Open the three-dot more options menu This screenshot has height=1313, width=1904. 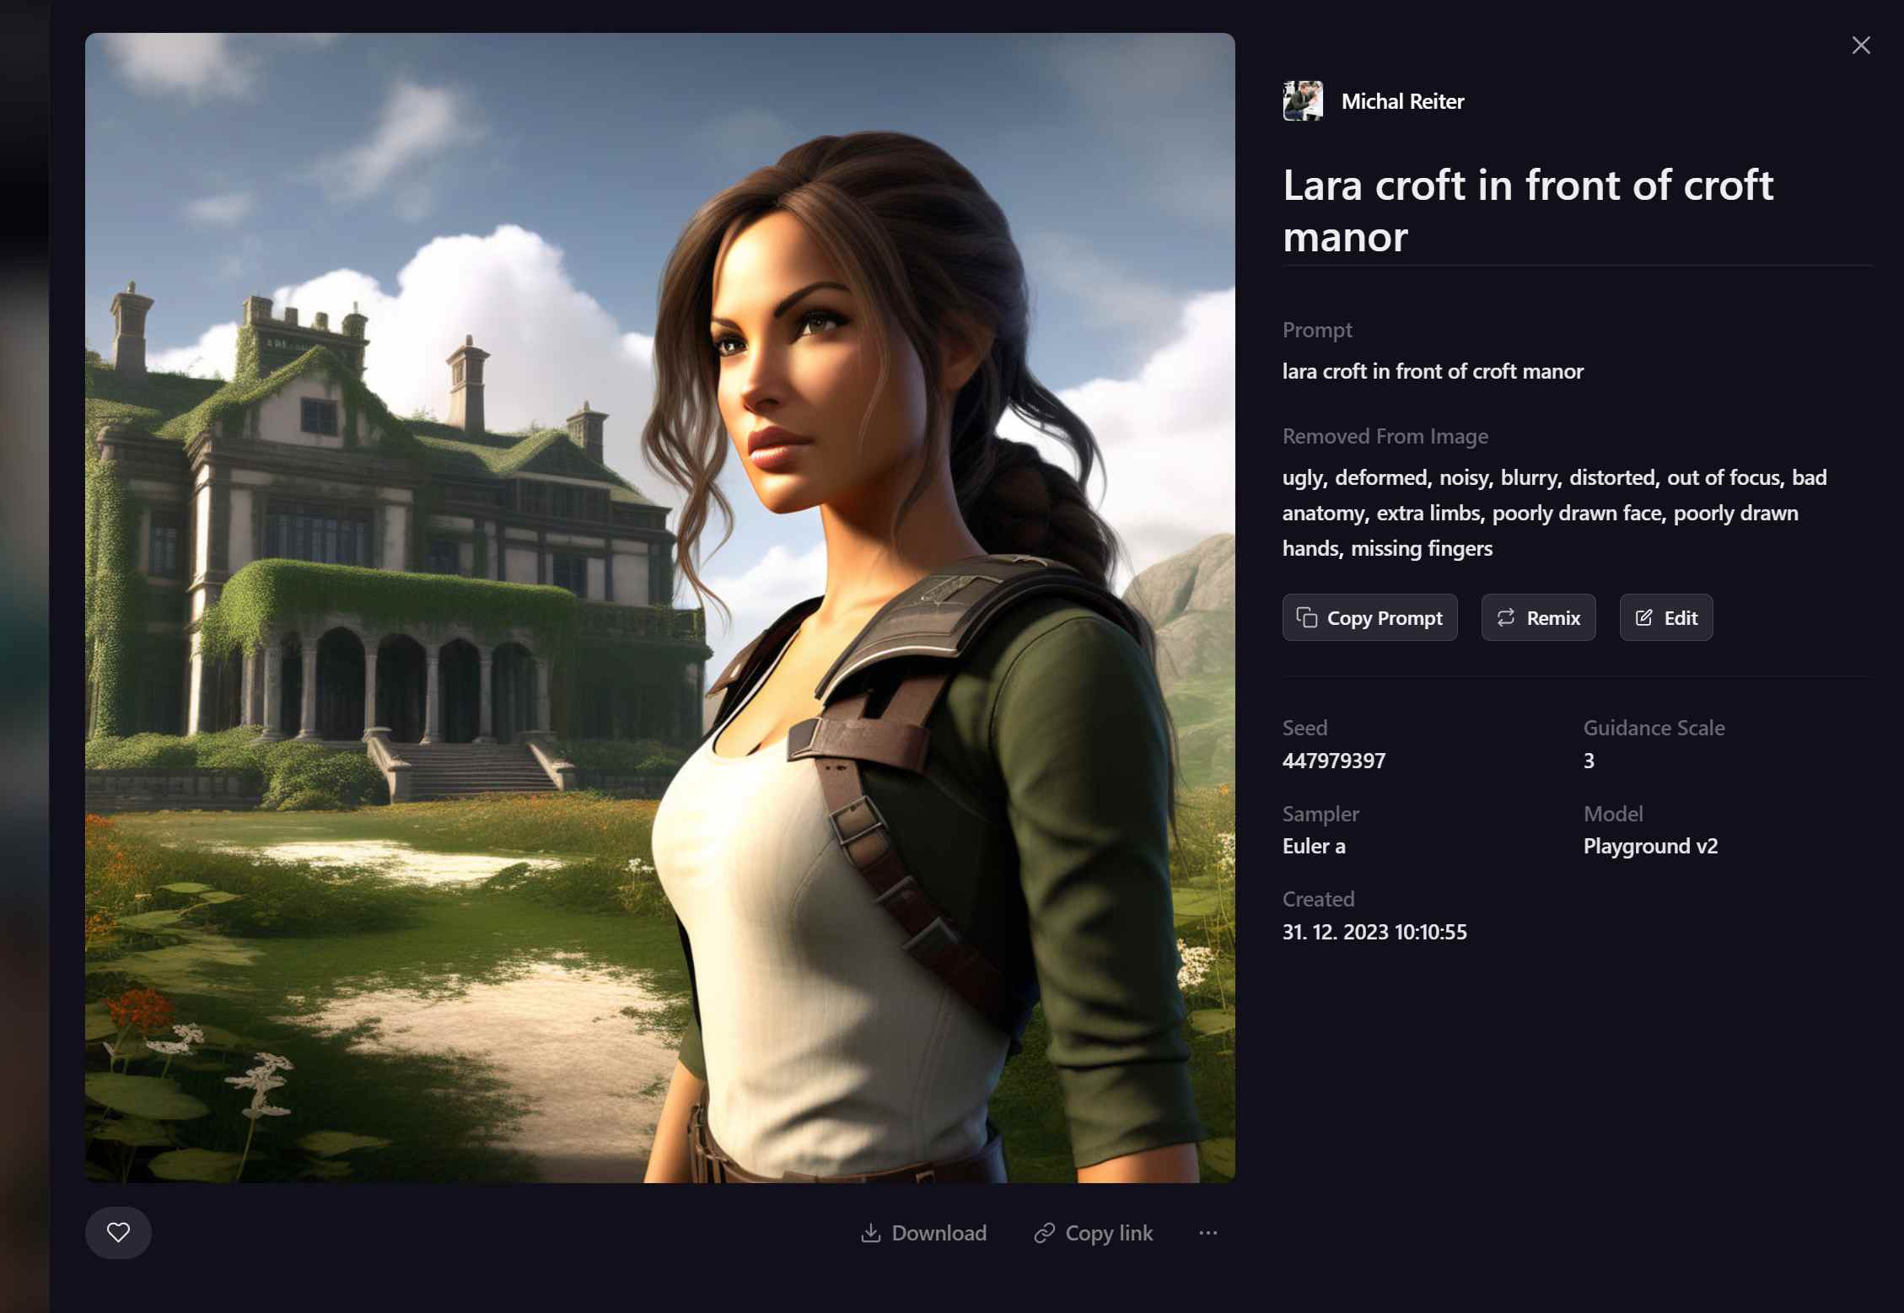(1207, 1233)
